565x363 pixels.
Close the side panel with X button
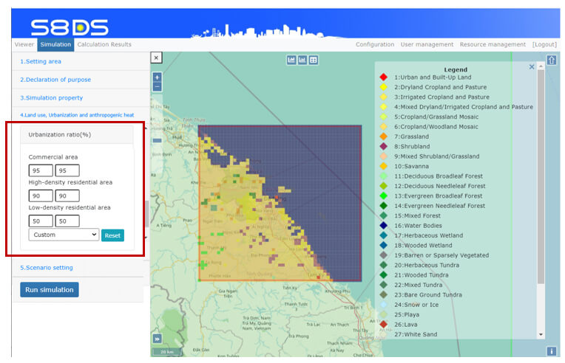point(156,58)
